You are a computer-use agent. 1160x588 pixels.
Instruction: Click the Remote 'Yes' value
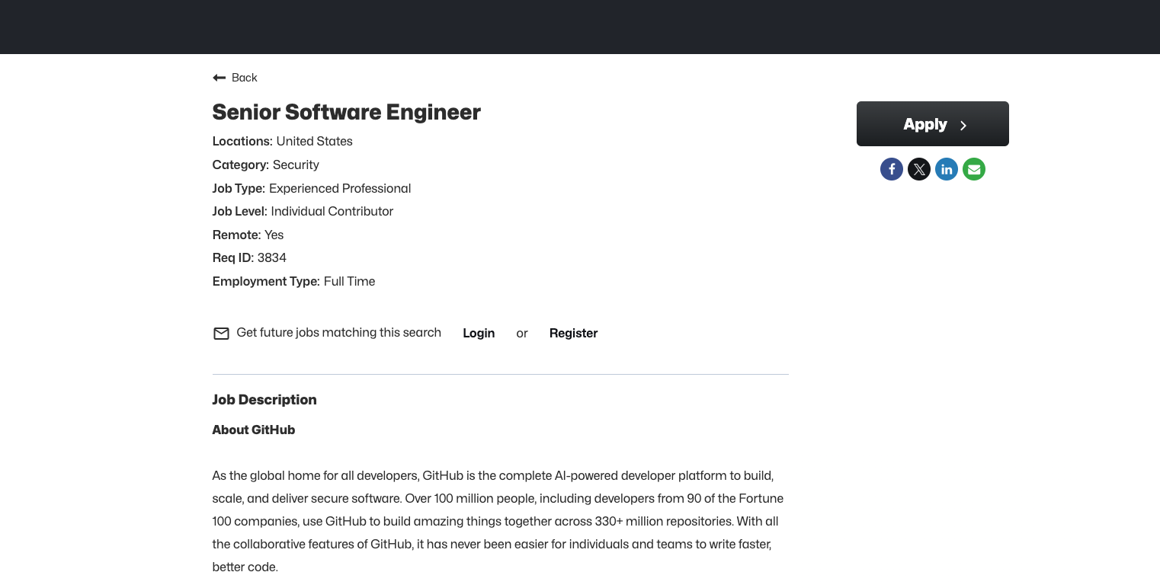[274, 235]
